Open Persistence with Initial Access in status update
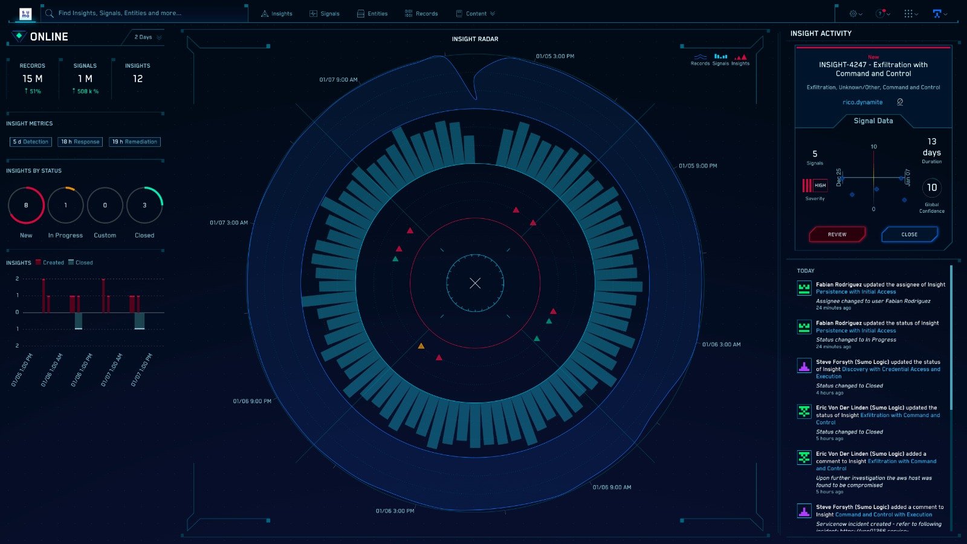Viewport: 967px width, 544px height. [x=856, y=331]
